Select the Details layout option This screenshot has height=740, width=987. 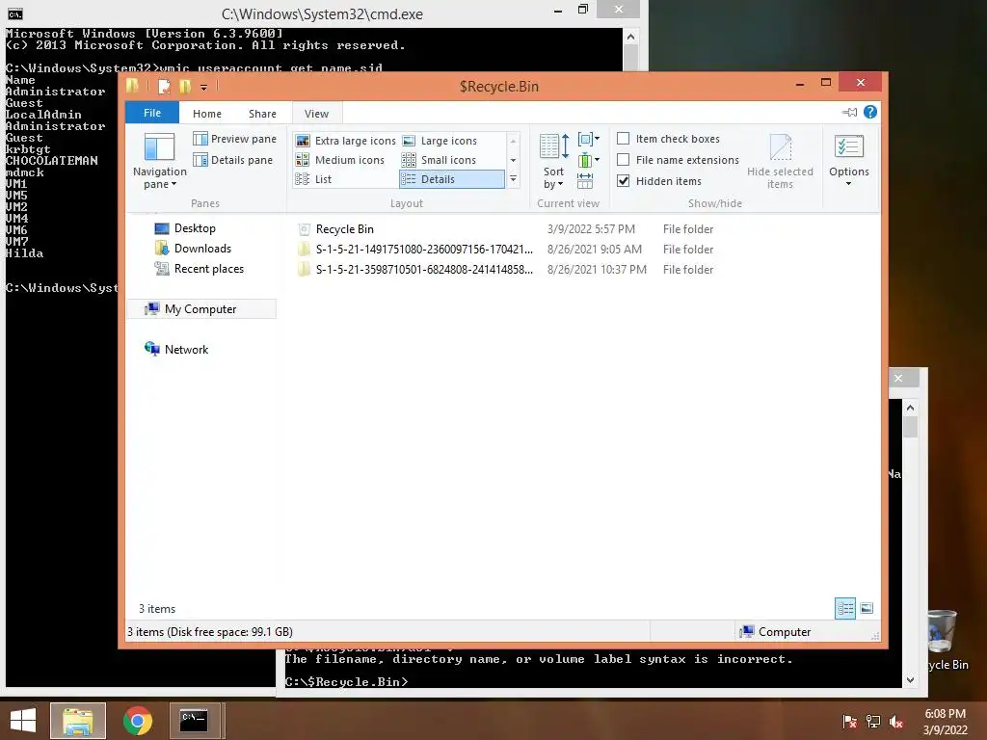click(451, 178)
